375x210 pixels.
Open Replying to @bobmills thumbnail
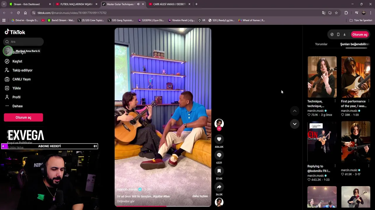[322, 142]
